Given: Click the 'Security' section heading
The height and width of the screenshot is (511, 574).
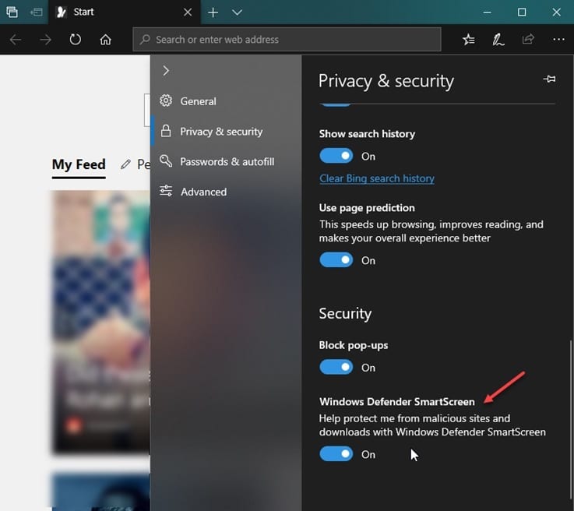Looking at the screenshot, I should click(x=345, y=313).
